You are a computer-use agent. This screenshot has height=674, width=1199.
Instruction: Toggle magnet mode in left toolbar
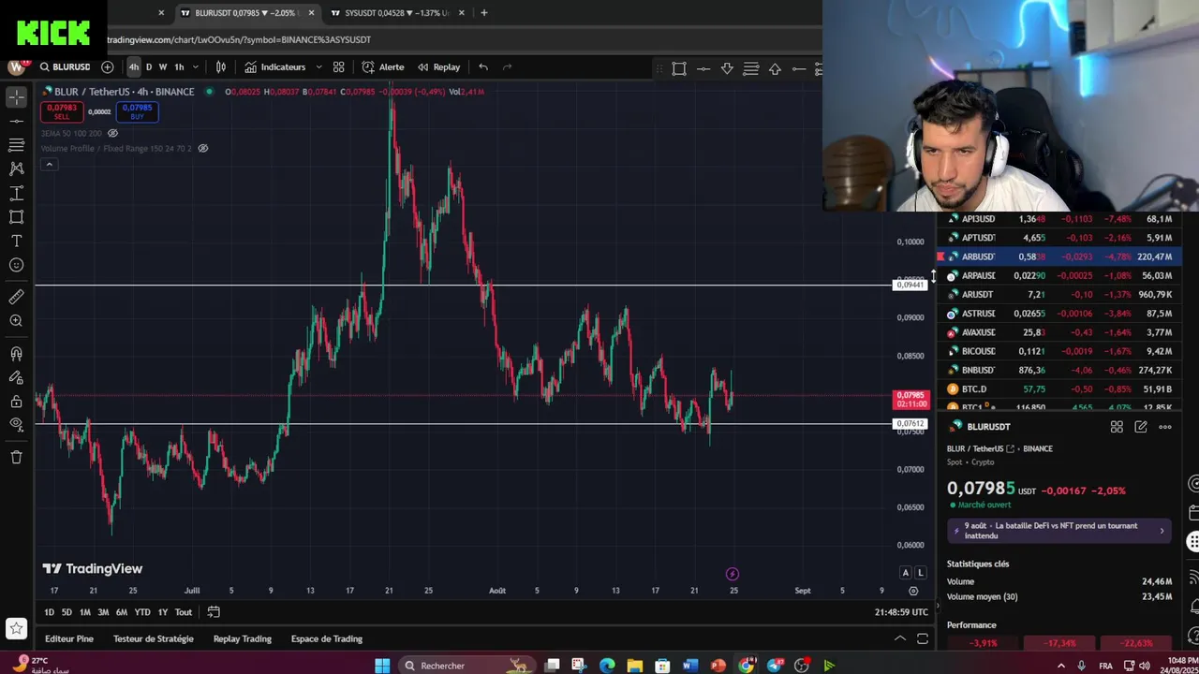pos(16,354)
